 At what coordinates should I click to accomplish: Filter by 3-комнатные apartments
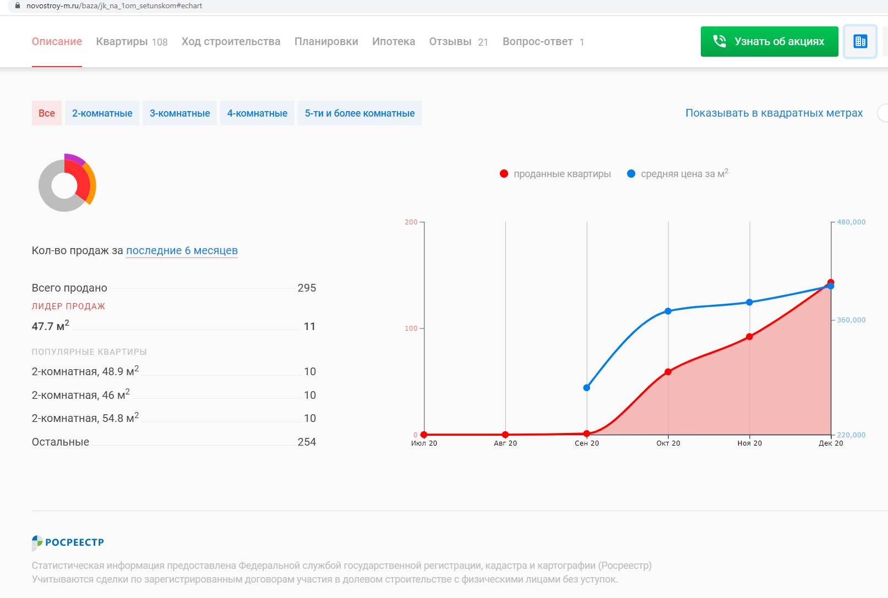180,113
